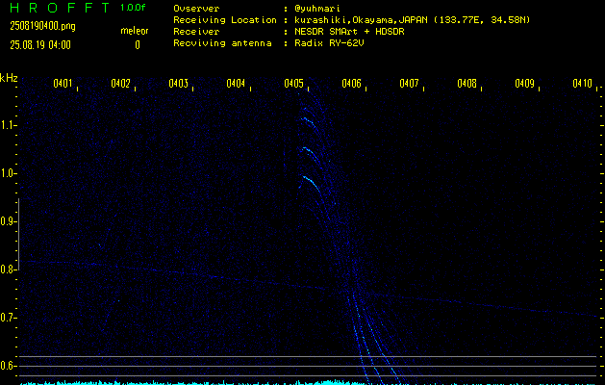Viewport: 605px width, 385px height.
Task: Click the 0401 time marker
Action: [63, 84]
